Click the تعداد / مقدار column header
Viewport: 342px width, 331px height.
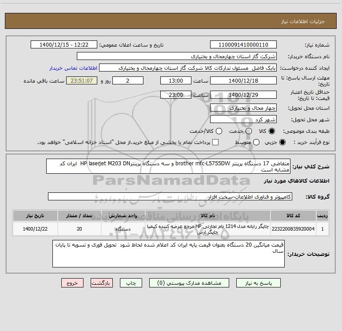[x=80, y=215]
